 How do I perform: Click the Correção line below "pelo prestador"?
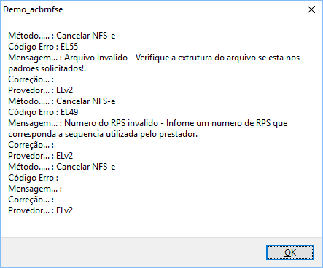[31, 145]
